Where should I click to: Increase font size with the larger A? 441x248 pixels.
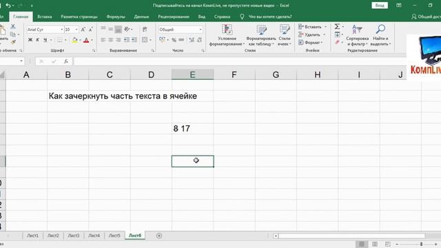83,30
